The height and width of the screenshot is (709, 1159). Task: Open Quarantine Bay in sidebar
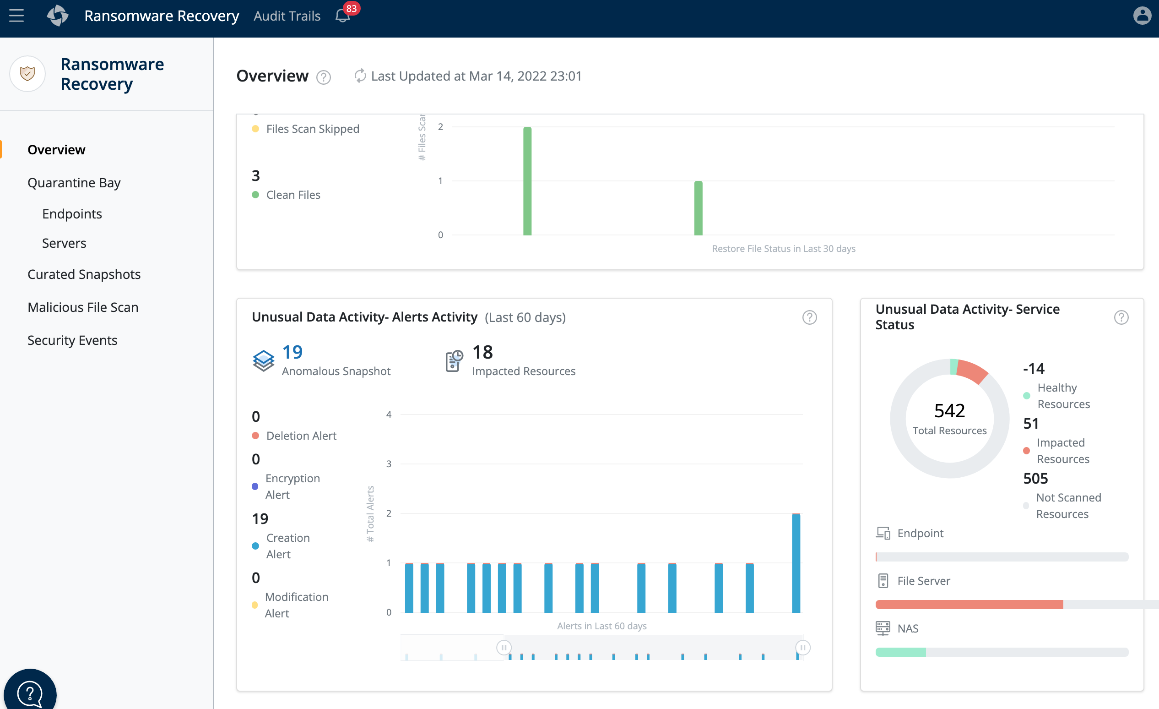[x=74, y=182]
